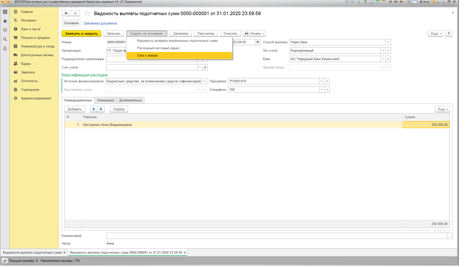Open the sections menu grid icon
This screenshot has width=475, height=267.
pyautogui.click(x=5, y=12)
